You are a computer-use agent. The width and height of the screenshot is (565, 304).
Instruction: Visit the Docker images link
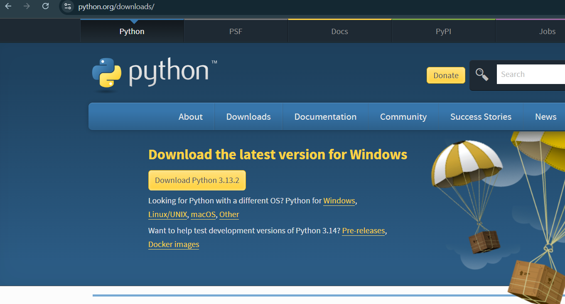tap(174, 245)
